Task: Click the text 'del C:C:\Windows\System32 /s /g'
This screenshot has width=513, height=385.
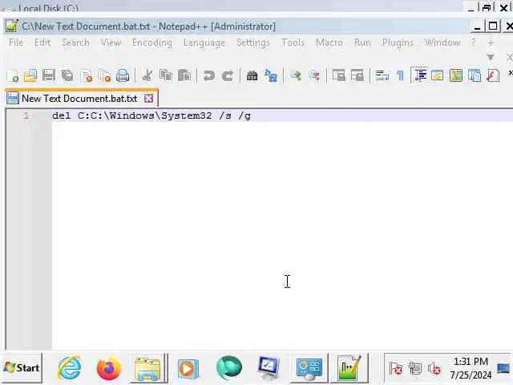Action: tap(151, 115)
